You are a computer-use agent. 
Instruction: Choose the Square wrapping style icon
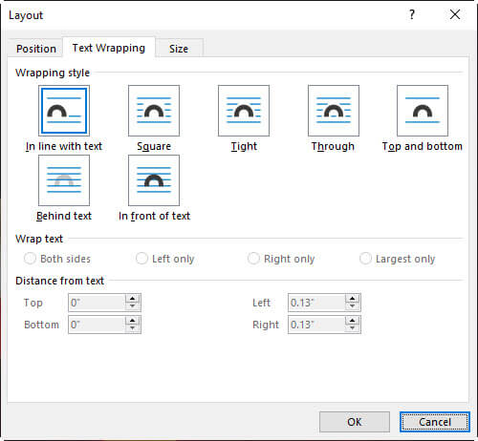(154, 111)
